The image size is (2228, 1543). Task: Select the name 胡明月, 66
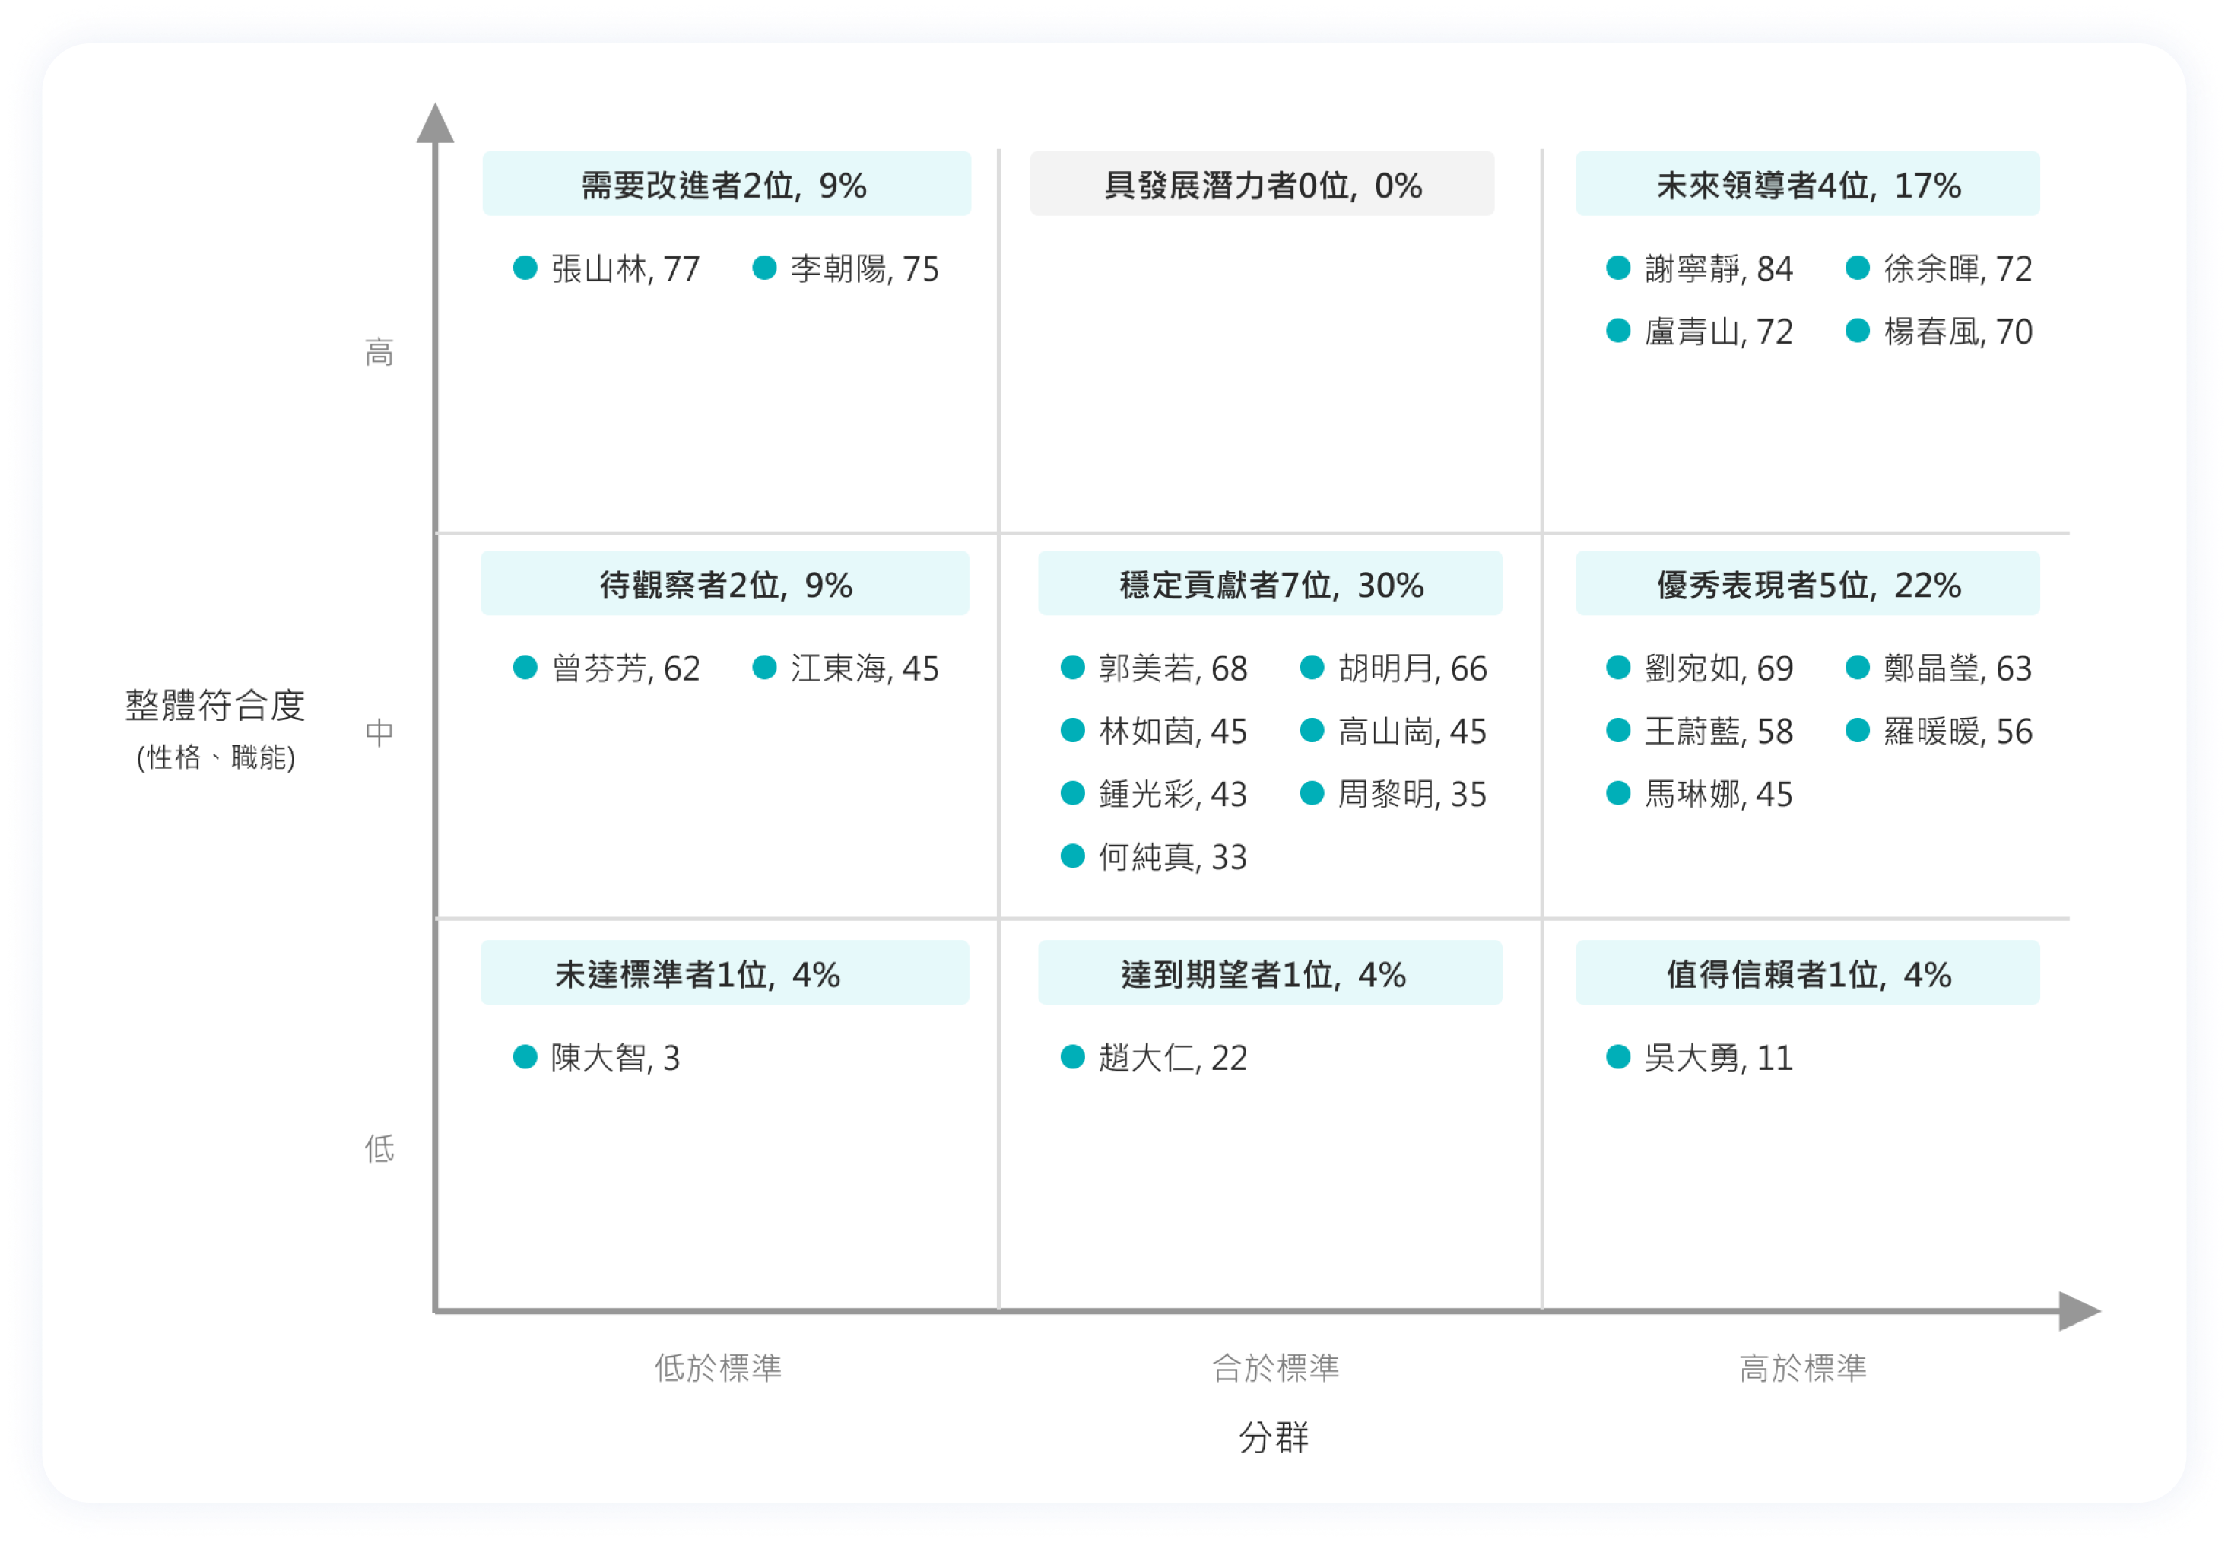coord(1412,668)
